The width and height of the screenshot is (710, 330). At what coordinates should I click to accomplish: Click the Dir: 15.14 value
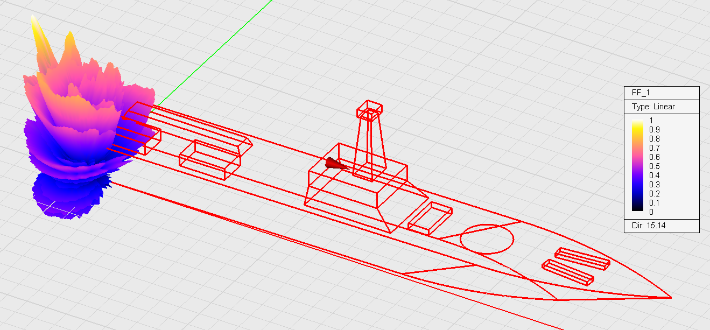(649, 226)
